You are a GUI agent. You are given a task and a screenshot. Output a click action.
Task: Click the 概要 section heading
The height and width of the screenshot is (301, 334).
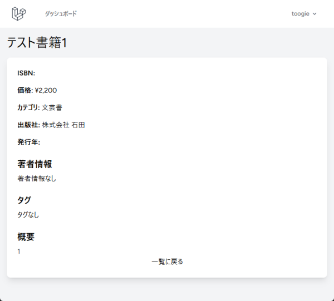pyautogui.click(x=26, y=237)
